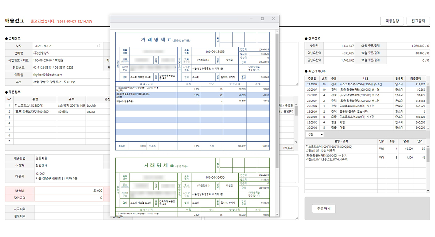Click the 할인금액 field showing 0

pyautogui.click(x=68, y=198)
